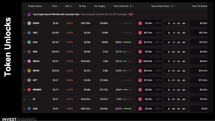Image resolution: width=215 pixels, height=121 pixels.
Task: Click APT price $6.22
Action: pos(56,80)
